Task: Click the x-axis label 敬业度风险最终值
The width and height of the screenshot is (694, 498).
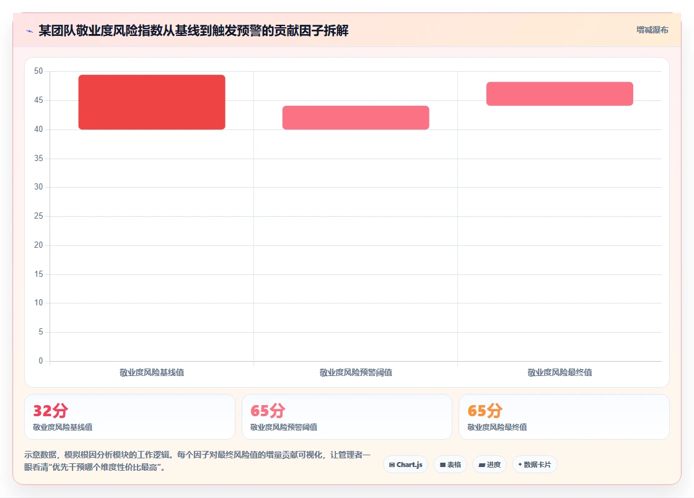Action: point(560,372)
